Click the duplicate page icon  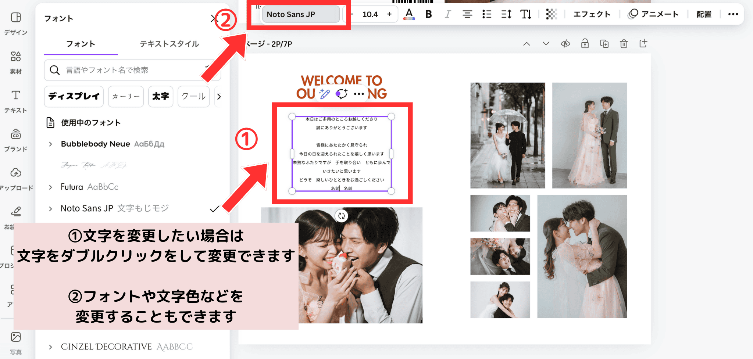(x=604, y=44)
